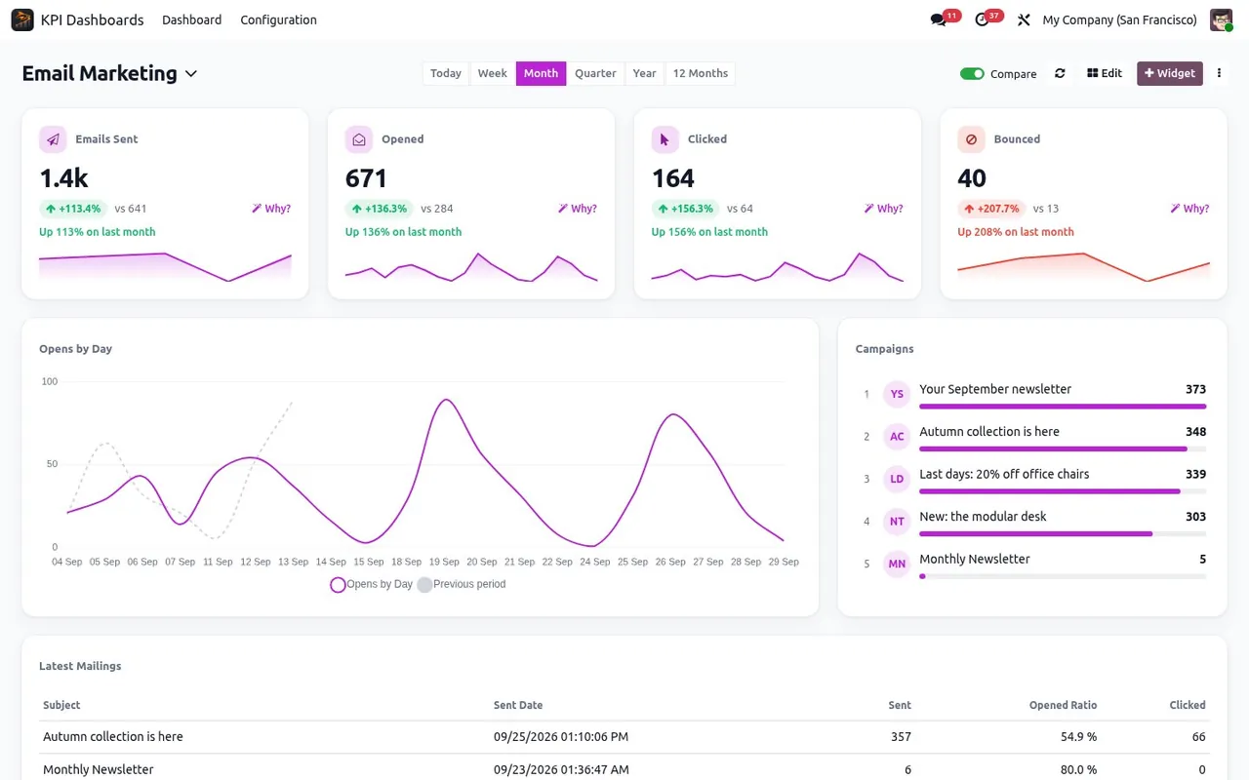Image resolution: width=1249 pixels, height=780 pixels.
Task: Click the 1.4k Emails Sent value
Action: point(63,178)
